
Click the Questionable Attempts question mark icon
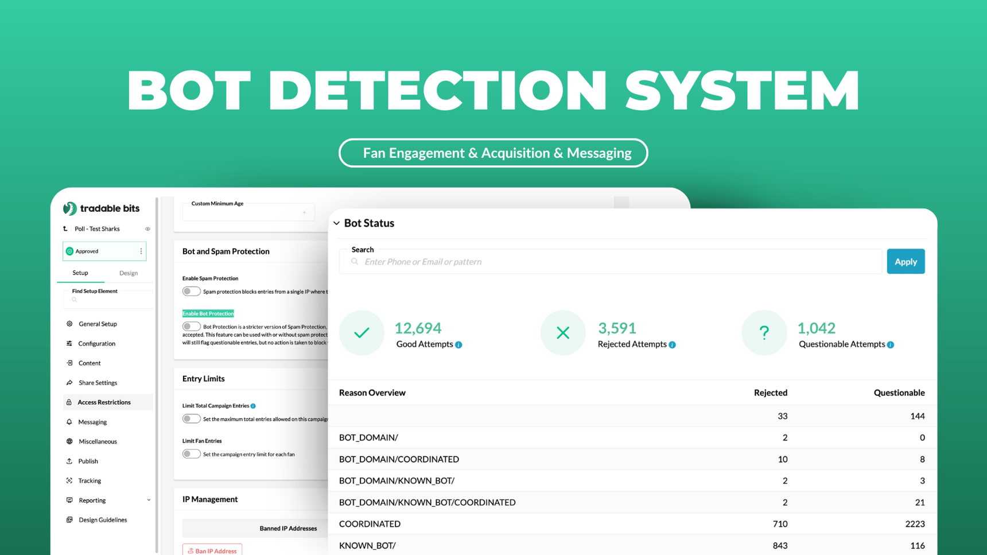point(764,333)
